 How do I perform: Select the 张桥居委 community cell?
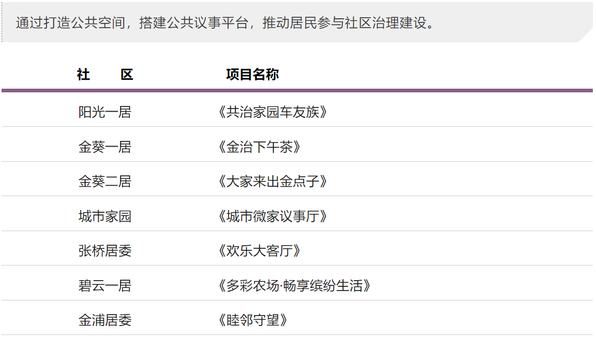tap(105, 251)
